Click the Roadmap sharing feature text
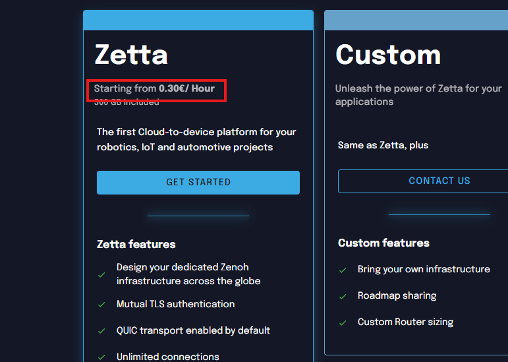The image size is (508, 362). coord(397,295)
